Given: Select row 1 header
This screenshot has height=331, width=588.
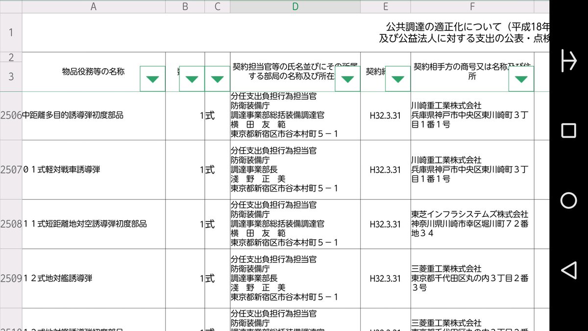Looking at the screenshot, I should pos(11,32).
